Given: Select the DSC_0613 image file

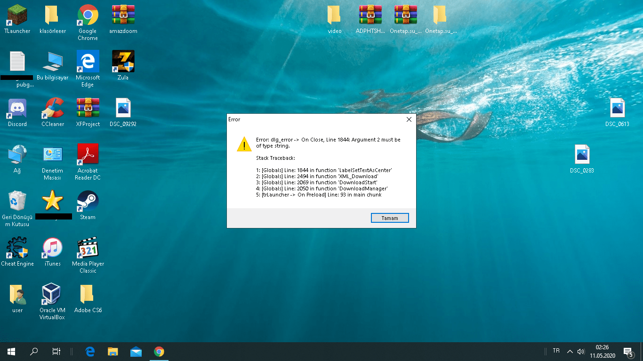Looking at the screenshot, I should pos(617,113).
